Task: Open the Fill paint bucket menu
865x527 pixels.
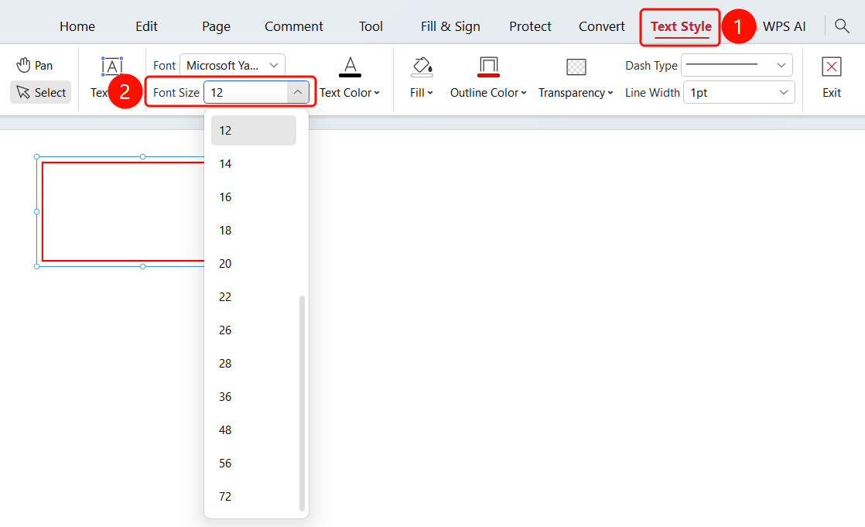Action: tap(422, 78)
